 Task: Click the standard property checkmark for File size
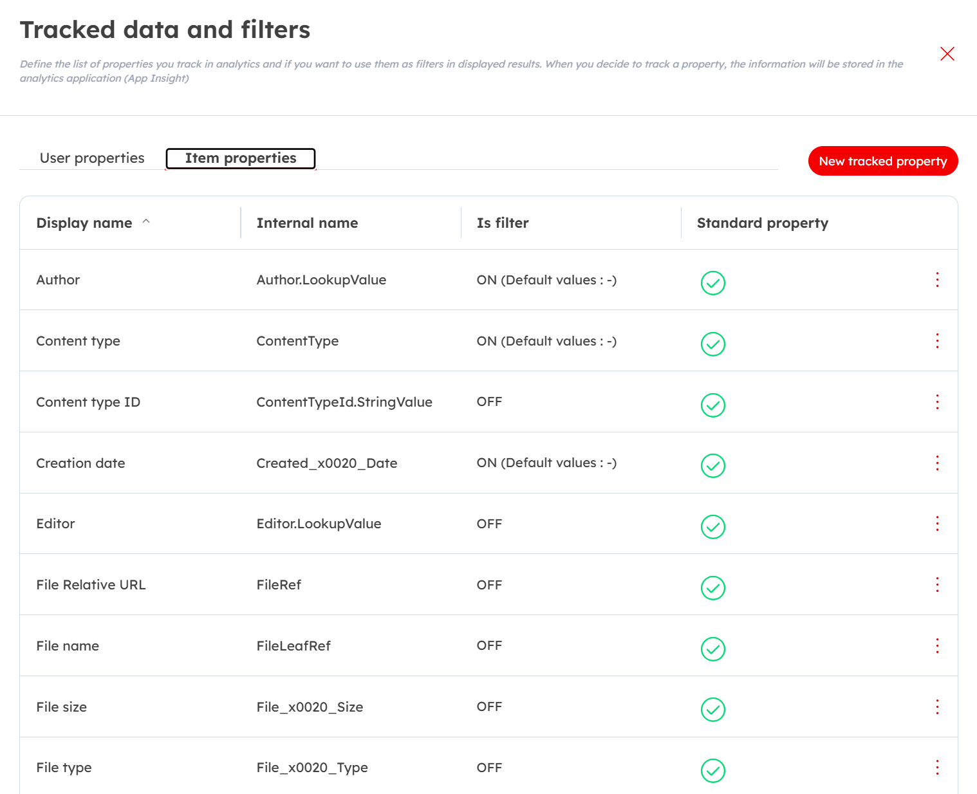click(713, 710)
